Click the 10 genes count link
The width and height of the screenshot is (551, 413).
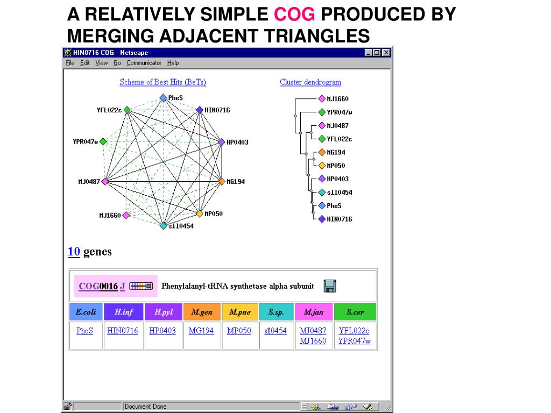(x=74, y=252)
